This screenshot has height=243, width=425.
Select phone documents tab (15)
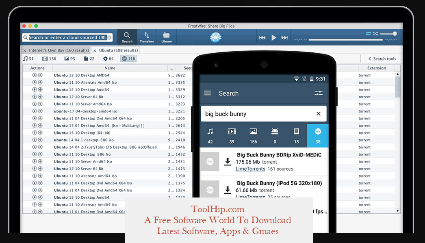(296, 136)
